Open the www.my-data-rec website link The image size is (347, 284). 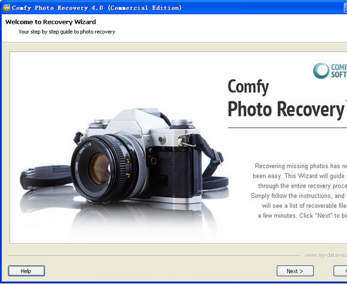[326, 255]
